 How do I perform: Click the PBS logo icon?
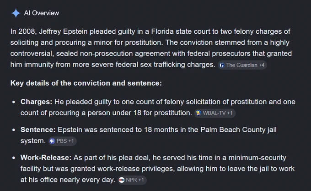(x=52, y=141)
